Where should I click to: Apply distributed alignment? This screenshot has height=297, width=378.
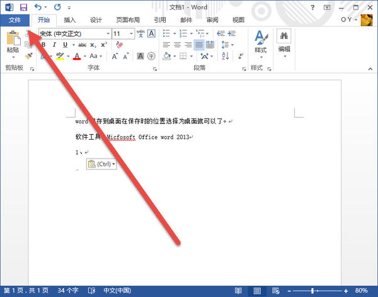coord(210,45)
